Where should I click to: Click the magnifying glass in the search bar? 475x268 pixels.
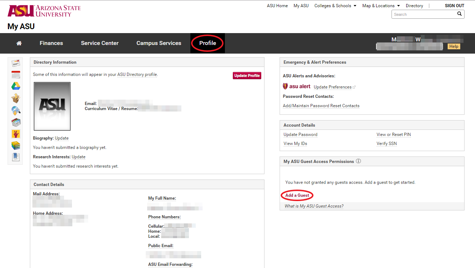pyautogui.click(x=460, y=14)
